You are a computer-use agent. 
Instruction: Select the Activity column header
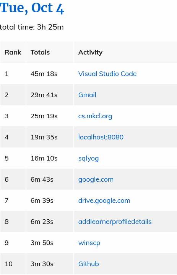125,52
